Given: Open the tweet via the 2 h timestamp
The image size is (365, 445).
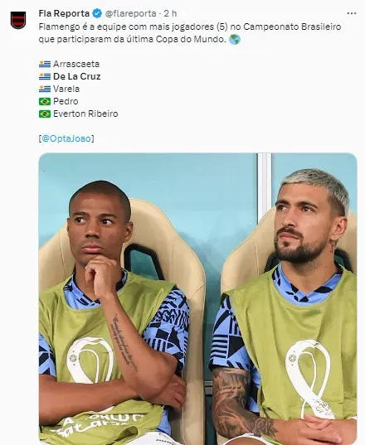Looking at the screenshot, I should (x=170, y=13).
